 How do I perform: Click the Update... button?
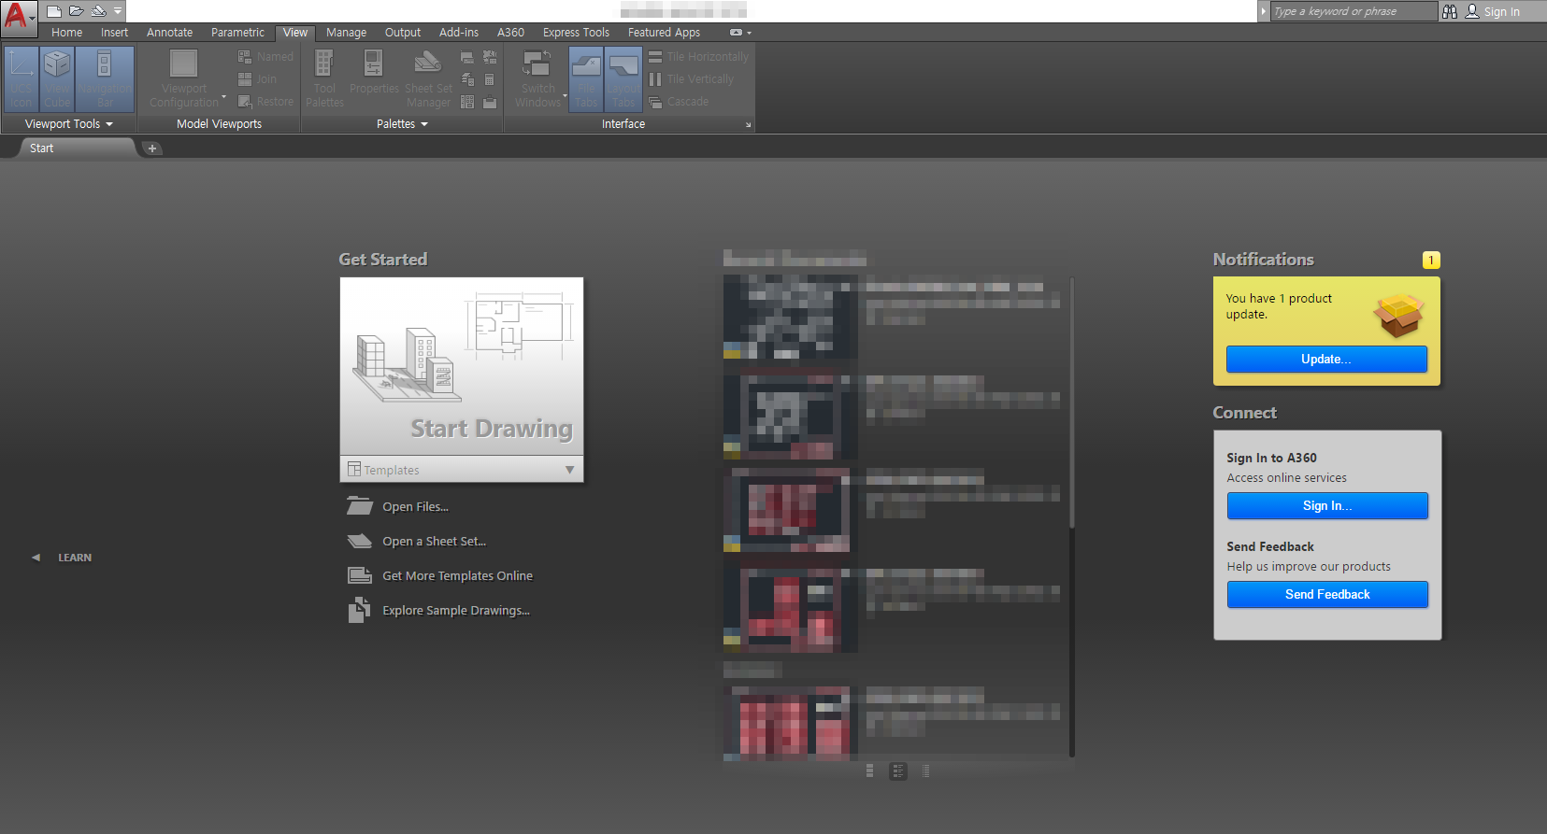[x=1326, y=360]
